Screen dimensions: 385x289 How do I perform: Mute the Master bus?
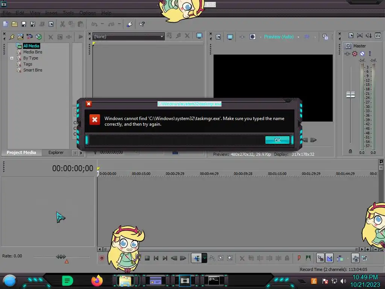(x=362, y=53)
